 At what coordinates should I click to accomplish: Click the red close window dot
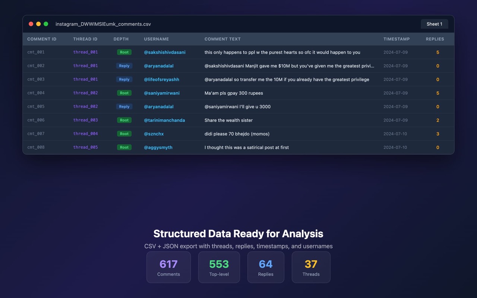31,24
